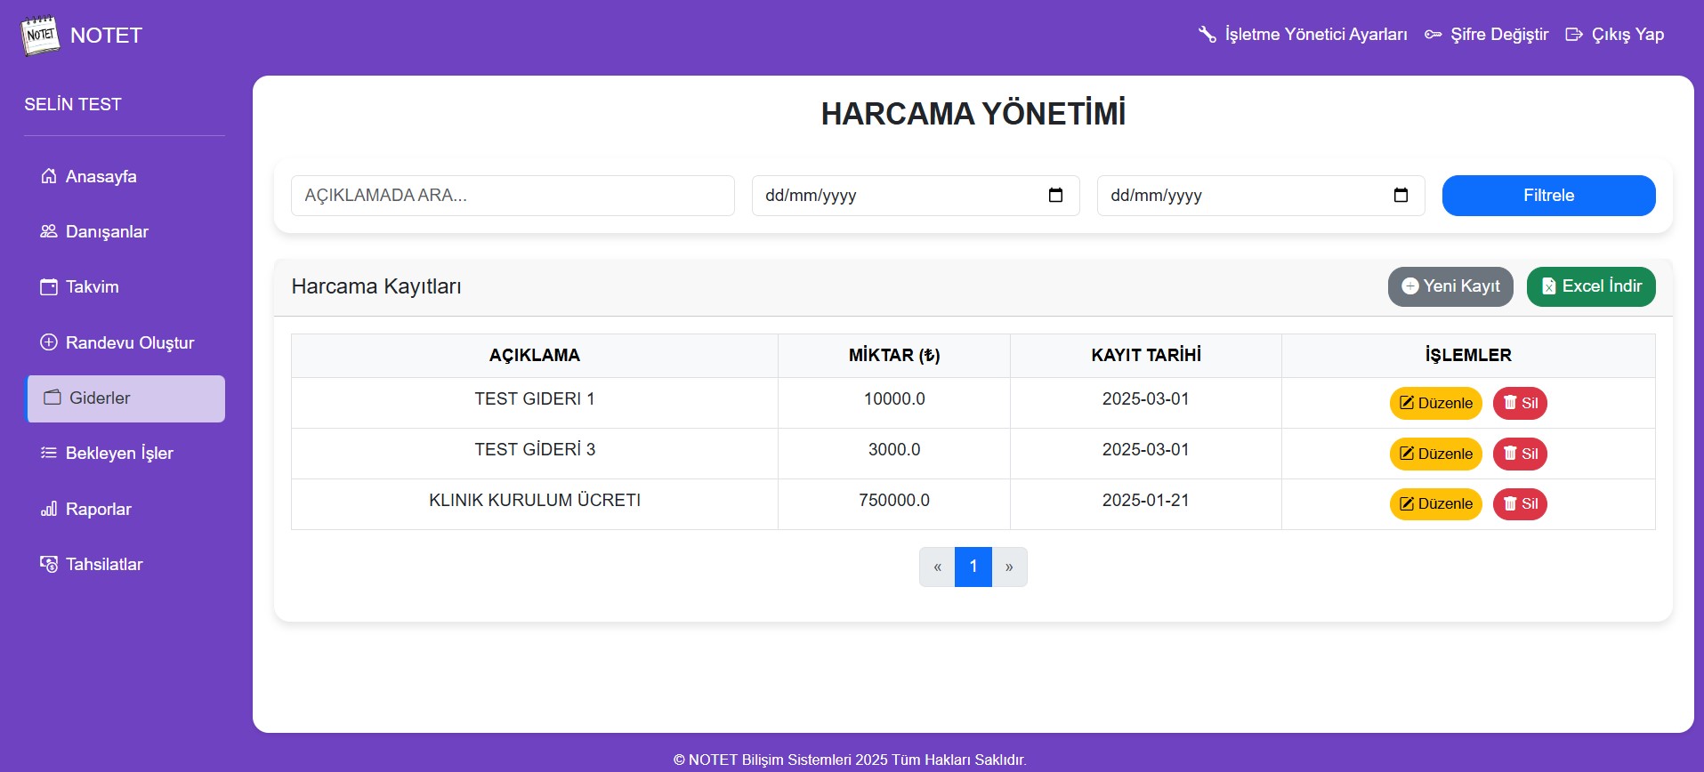1704x772 pixels.
Task: Click the NOTET brand title
Action: coord(106,36)
